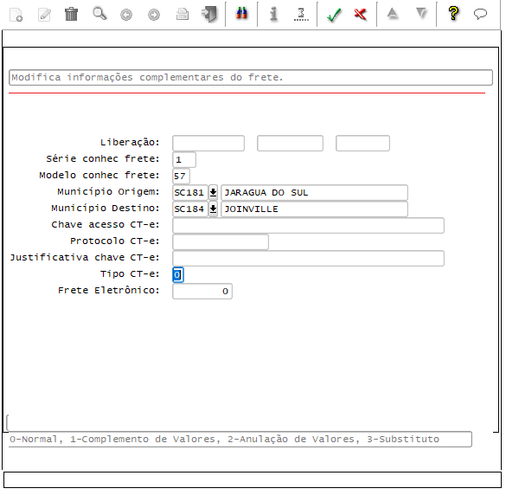506x495 pixels.
Task: Open lookup arrow beside Município Origem code
Action: [x=213, y=192]
